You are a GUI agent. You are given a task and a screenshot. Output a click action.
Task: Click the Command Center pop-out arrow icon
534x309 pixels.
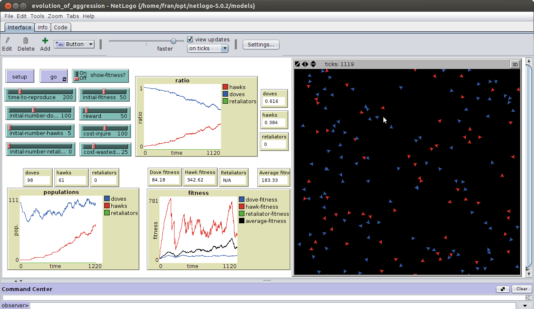(502, 289)
